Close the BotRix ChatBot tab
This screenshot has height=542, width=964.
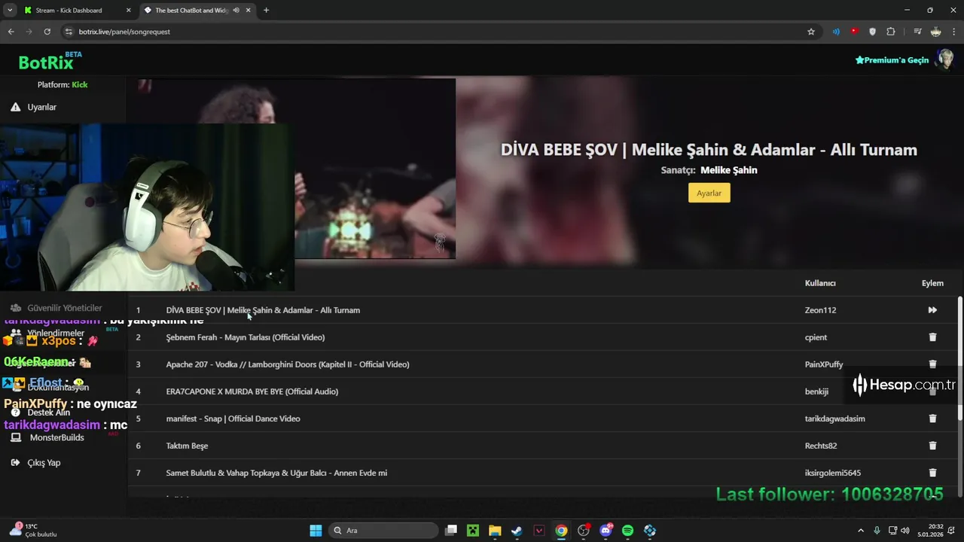tap(248, 11)
